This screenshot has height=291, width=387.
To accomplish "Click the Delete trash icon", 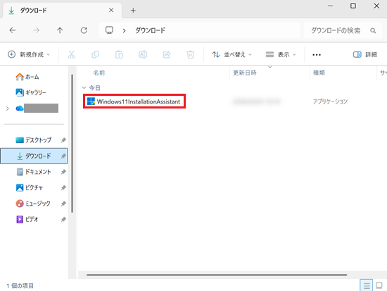I will 191,54.
